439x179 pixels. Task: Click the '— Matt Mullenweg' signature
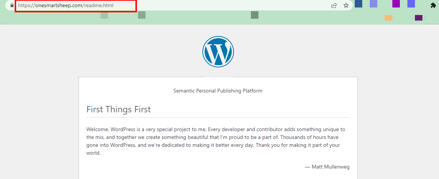click(x=327, y=167)
